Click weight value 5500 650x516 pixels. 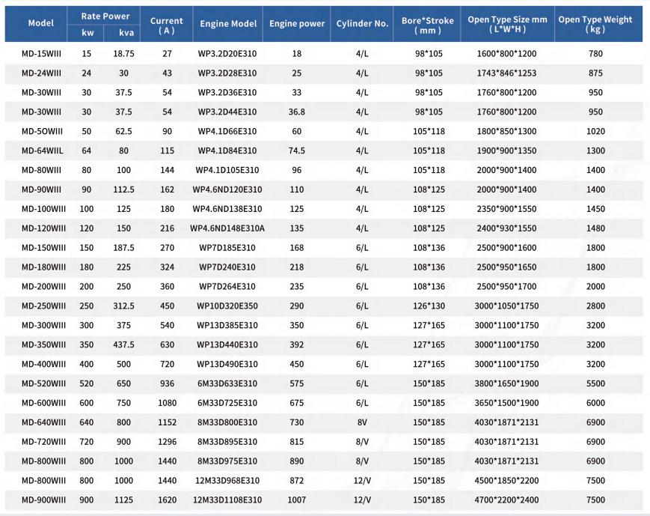click(x=595, y=383)
